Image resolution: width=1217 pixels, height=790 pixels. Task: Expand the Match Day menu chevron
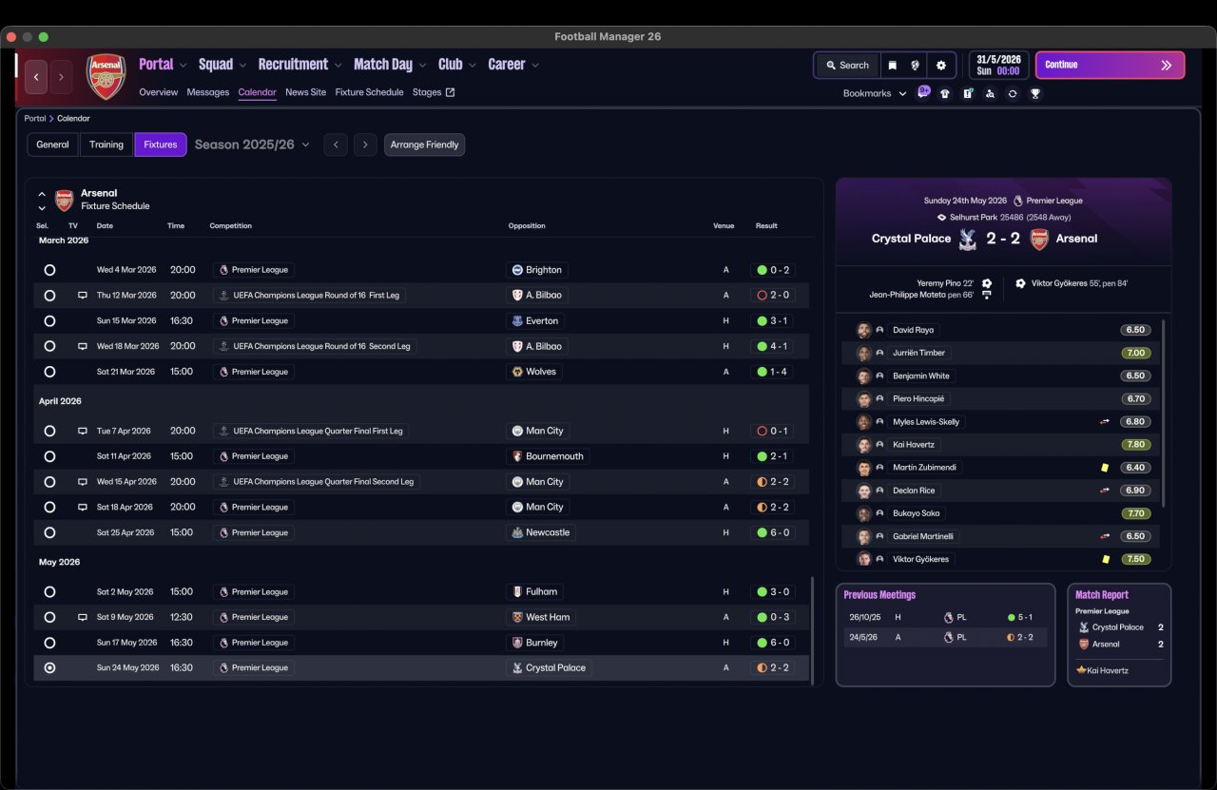click(423, 66)
